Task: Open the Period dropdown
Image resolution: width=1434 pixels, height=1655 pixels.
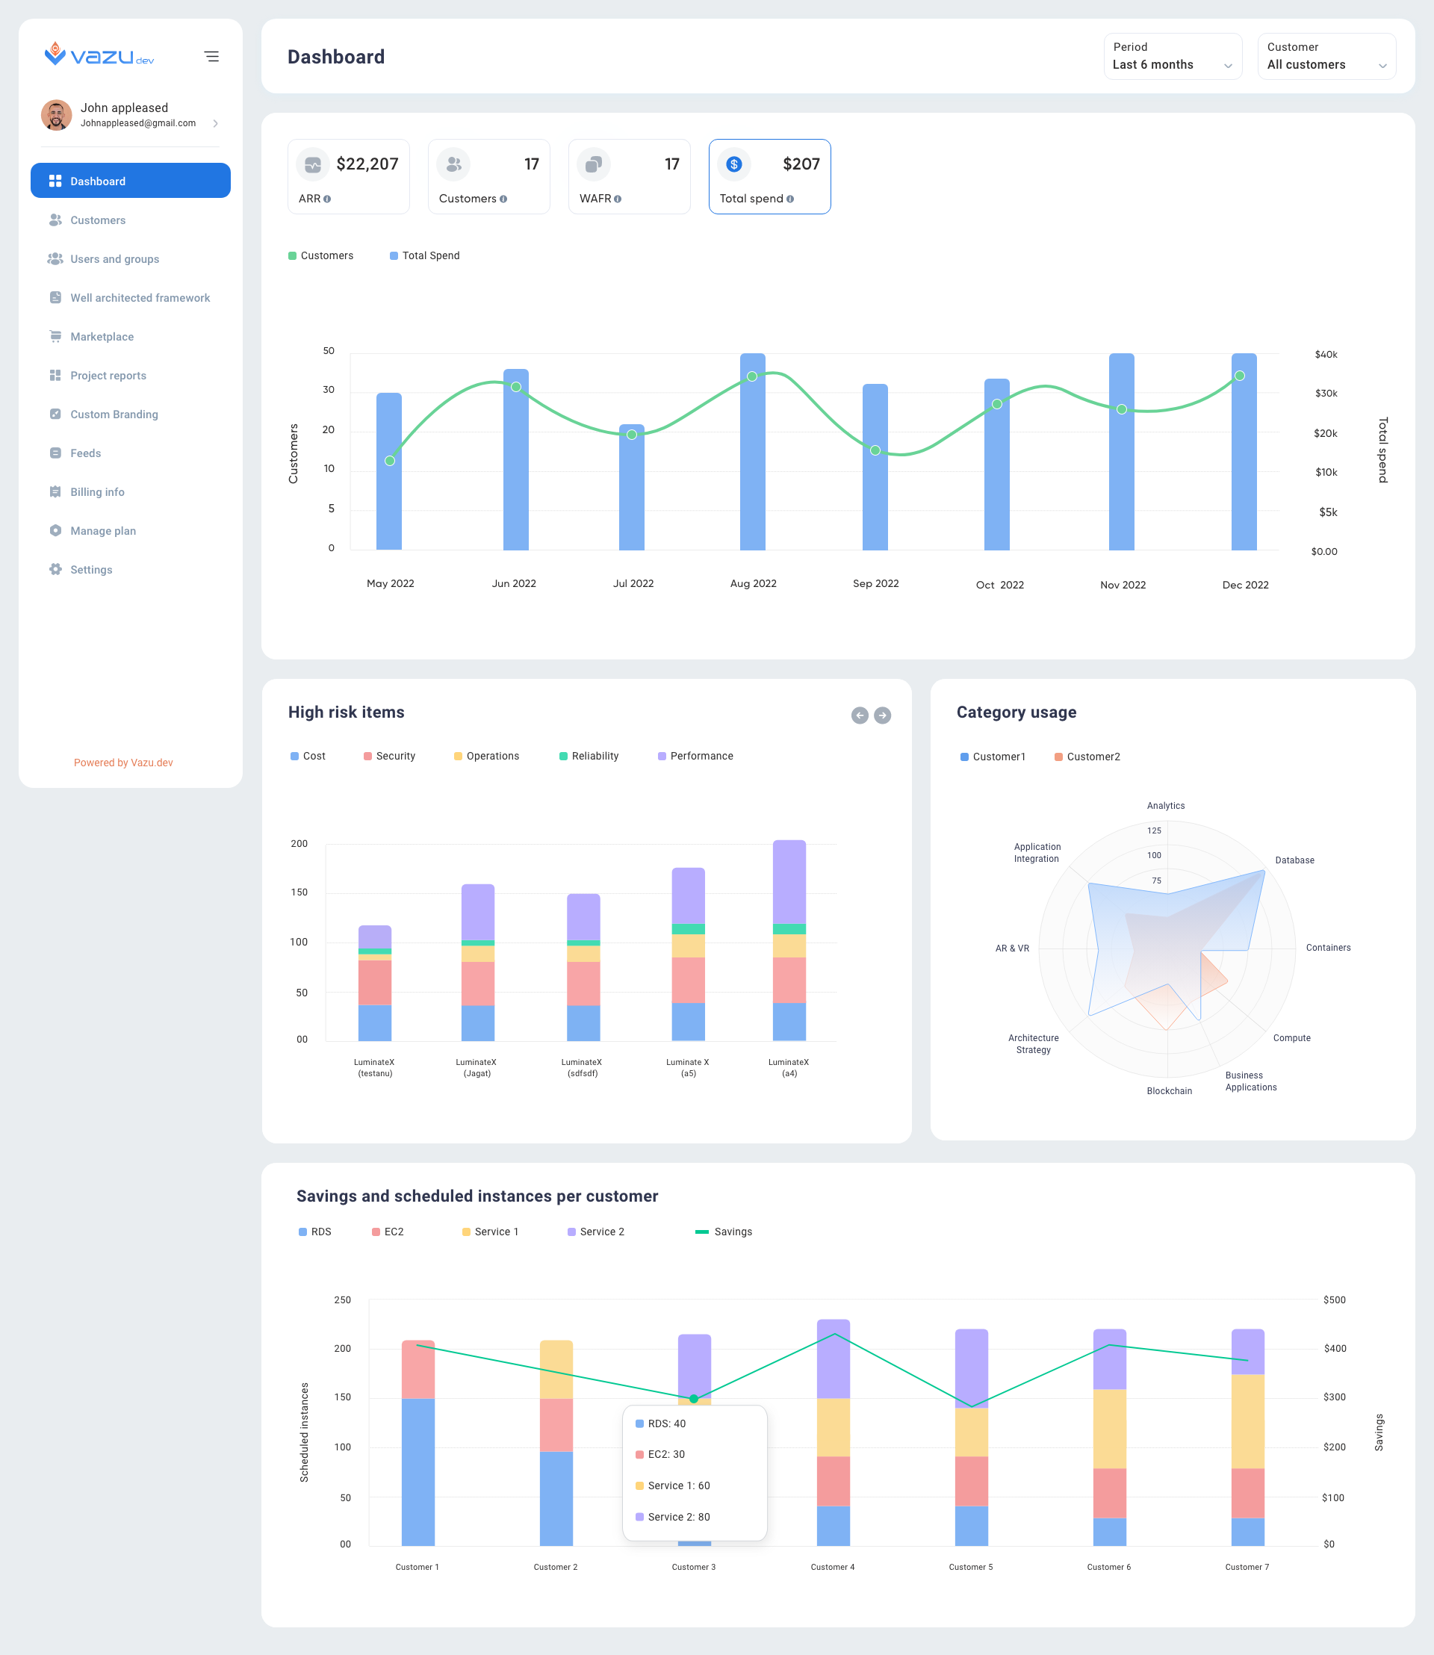Action: (x=1172, y=56)
